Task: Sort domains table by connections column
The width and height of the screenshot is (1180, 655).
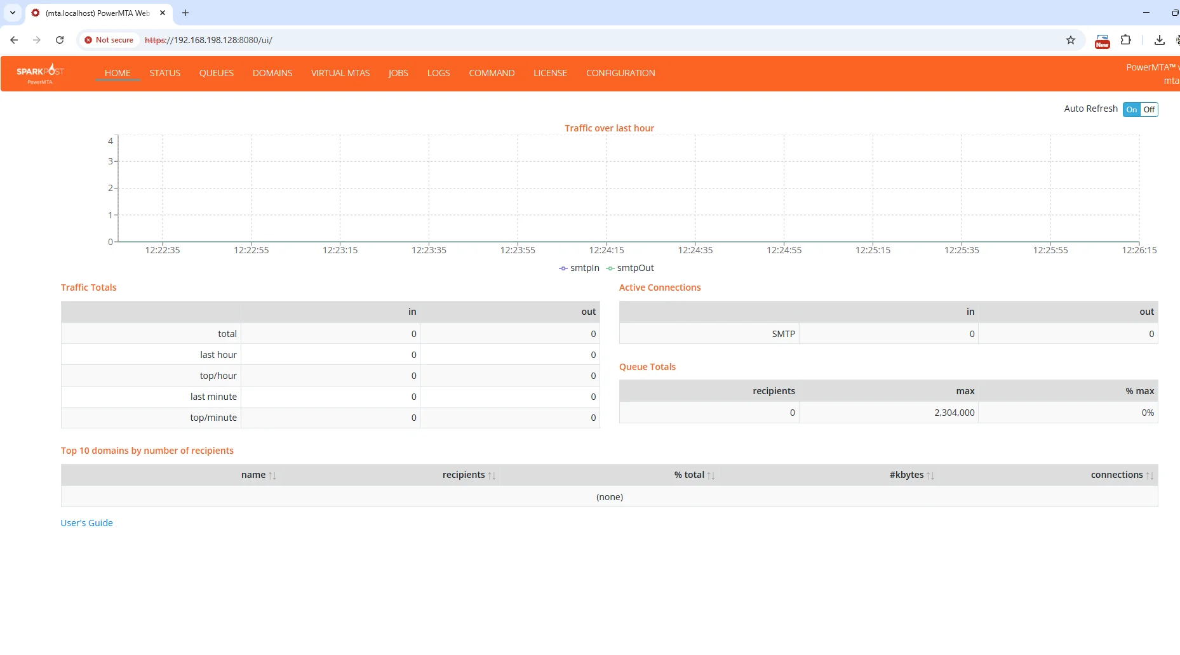Action: [x=1122, y=475]
